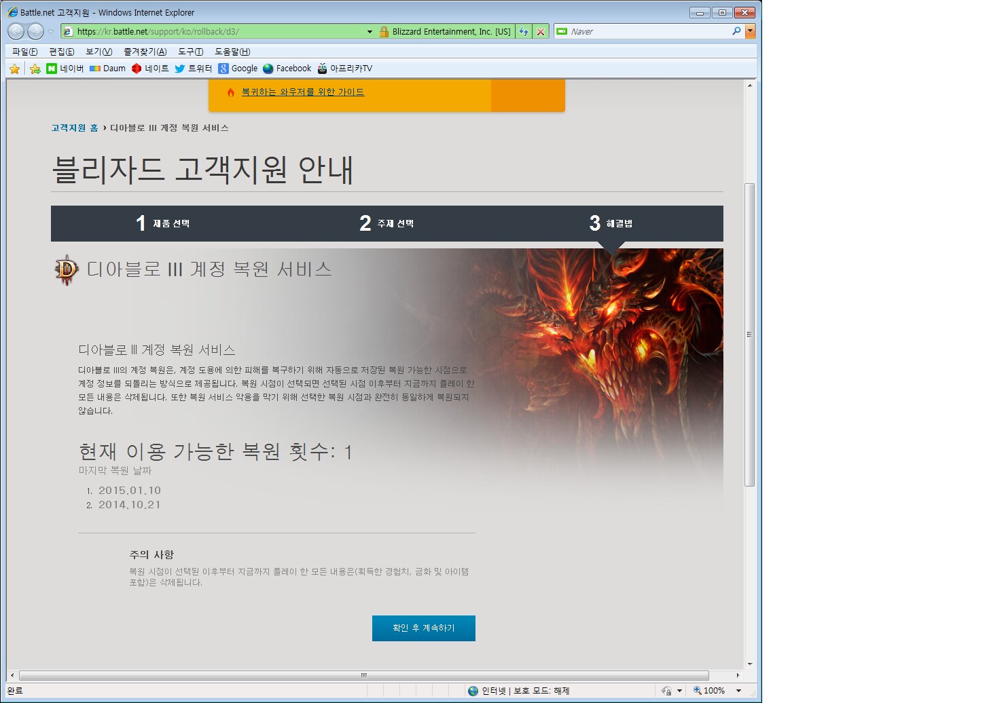This screenshot has height=703, width=989.
Task: Click the browser Back button
Action: click(16, 31)
